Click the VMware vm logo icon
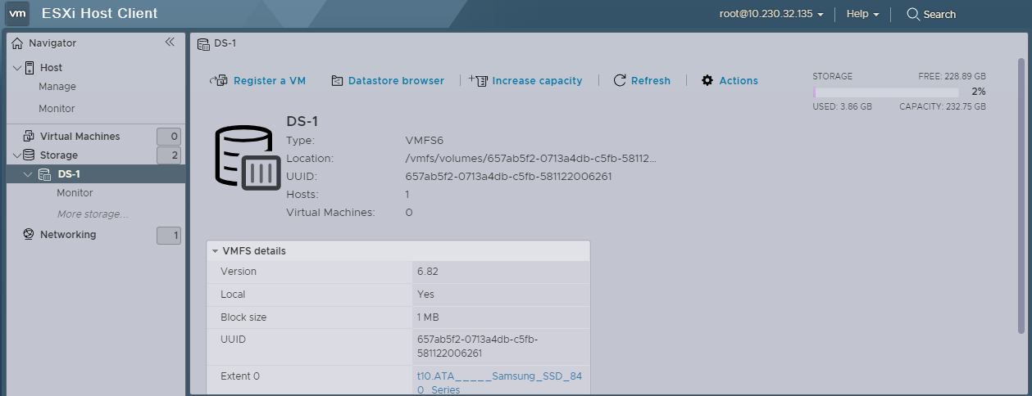Image resolution: width=1032 pixels, height=396 pixels. pos(17,14)
